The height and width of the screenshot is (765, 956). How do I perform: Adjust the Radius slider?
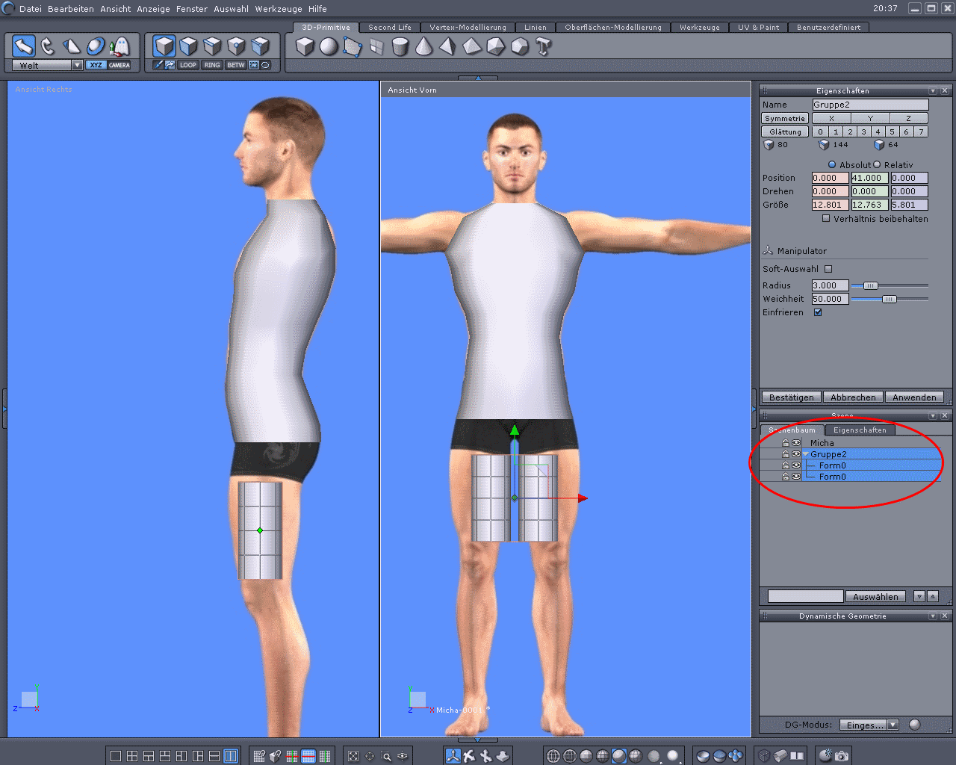[870, 285]
